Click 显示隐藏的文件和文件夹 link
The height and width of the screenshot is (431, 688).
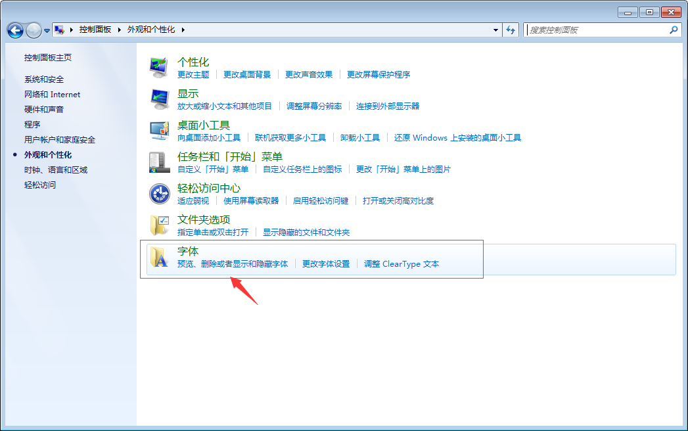[306, 232]
